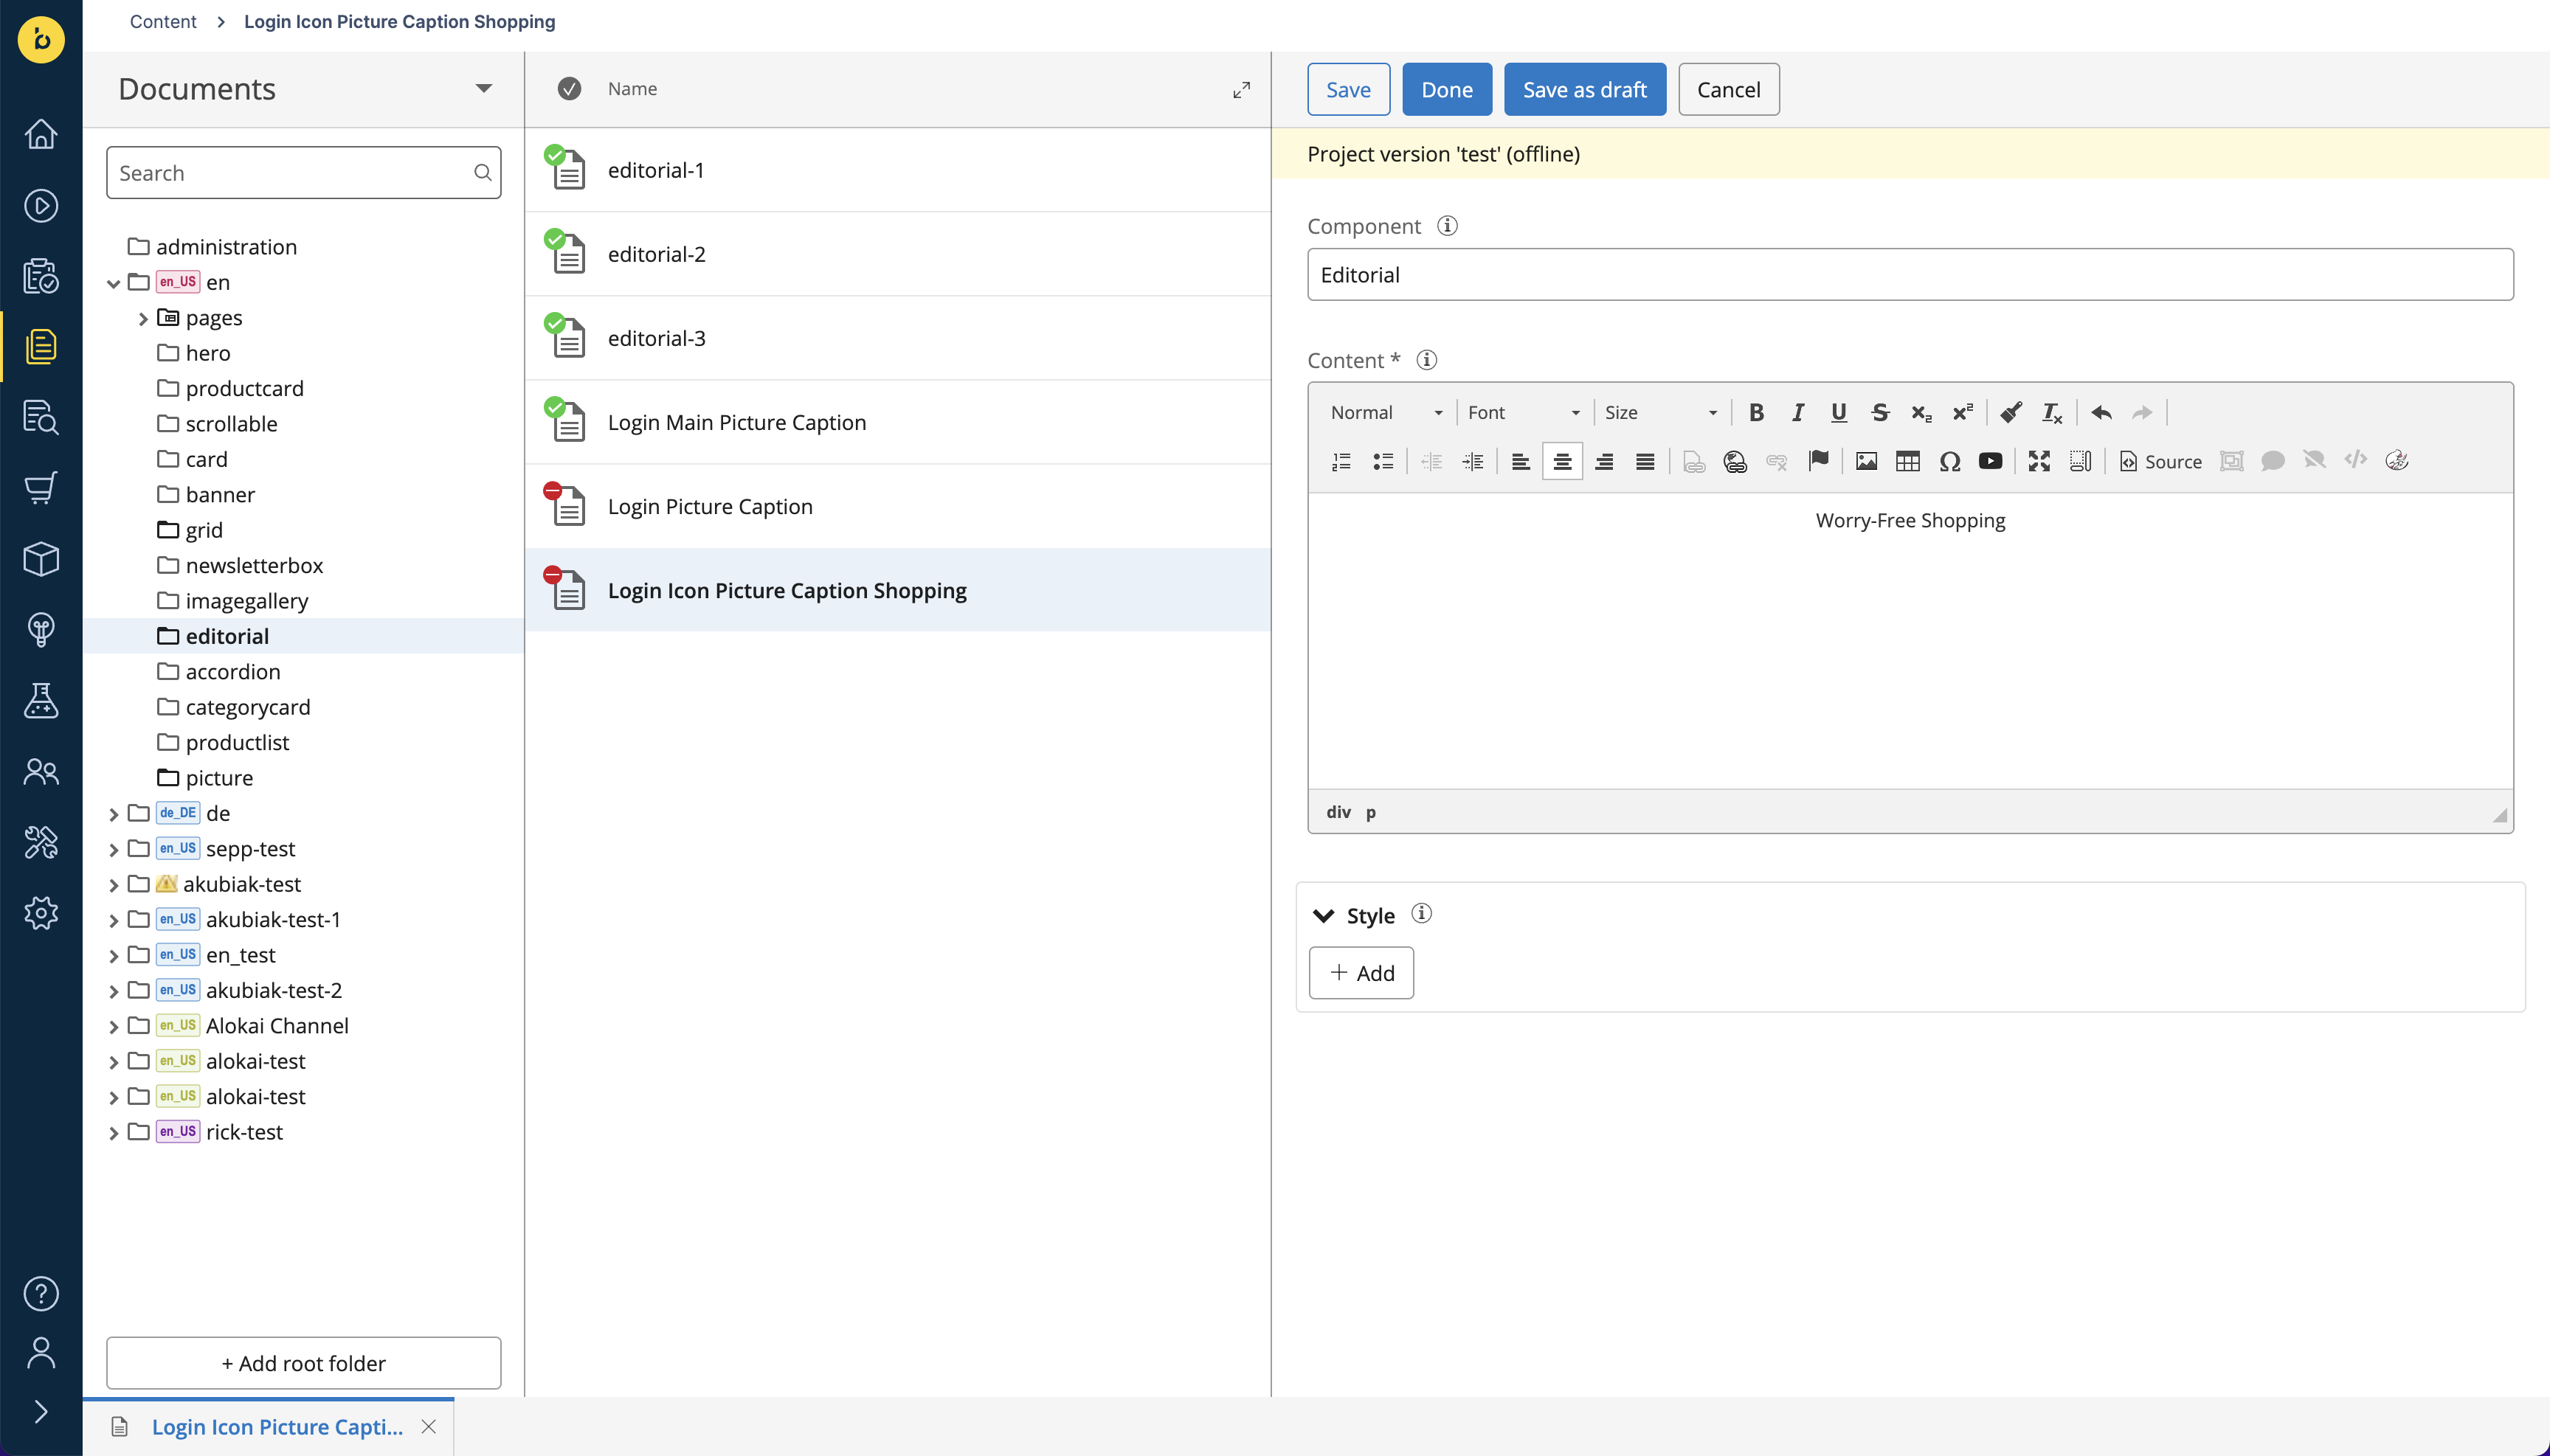Viewport: 2550px width, 1456px height.
Task: Embed a YouTube video
Action: (1991, 461)
